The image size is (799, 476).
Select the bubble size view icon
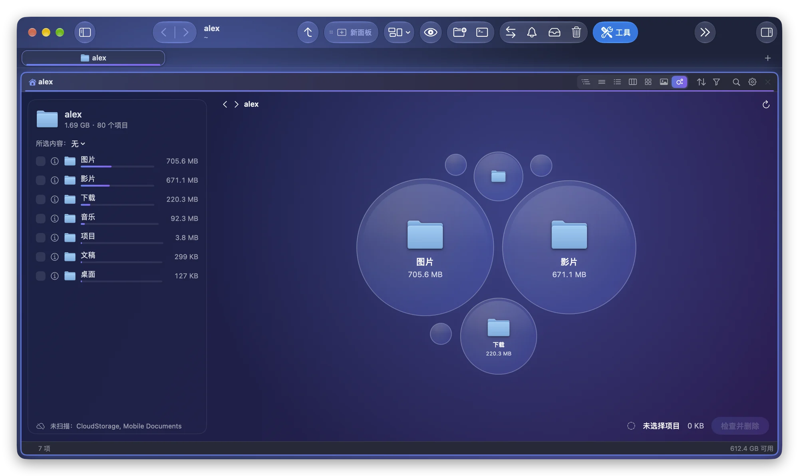click(x=679, y=82)
